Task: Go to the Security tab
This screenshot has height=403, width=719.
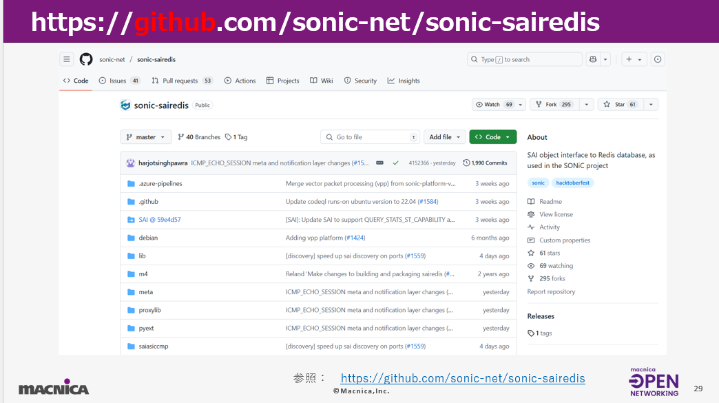Action: pyautogui.click(x=360, y=81)
